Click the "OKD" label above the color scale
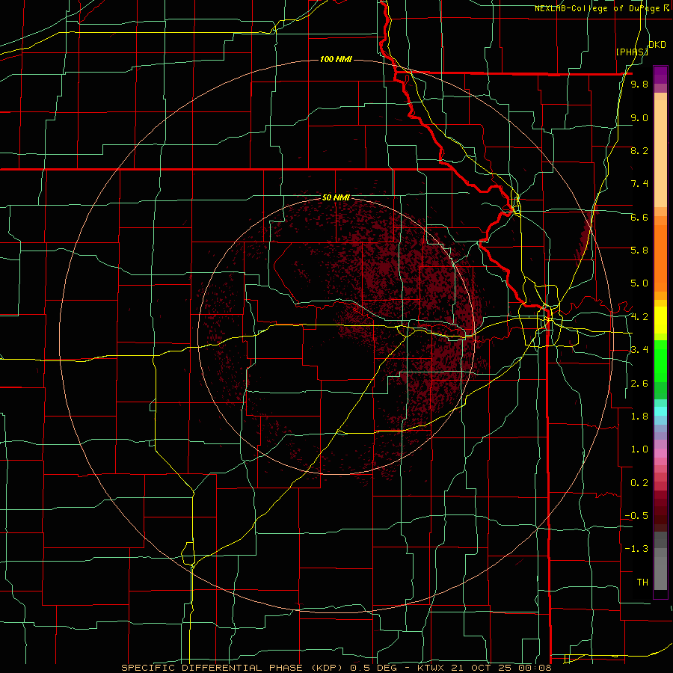The image size is (673, 673). 657,45
